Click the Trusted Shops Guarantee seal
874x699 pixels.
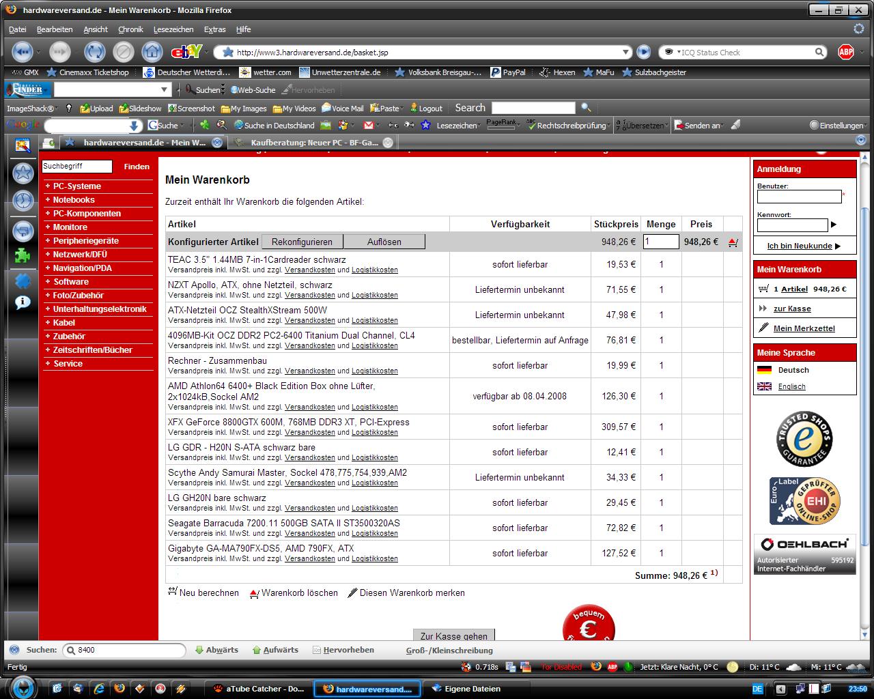click(x=804, y=439)
